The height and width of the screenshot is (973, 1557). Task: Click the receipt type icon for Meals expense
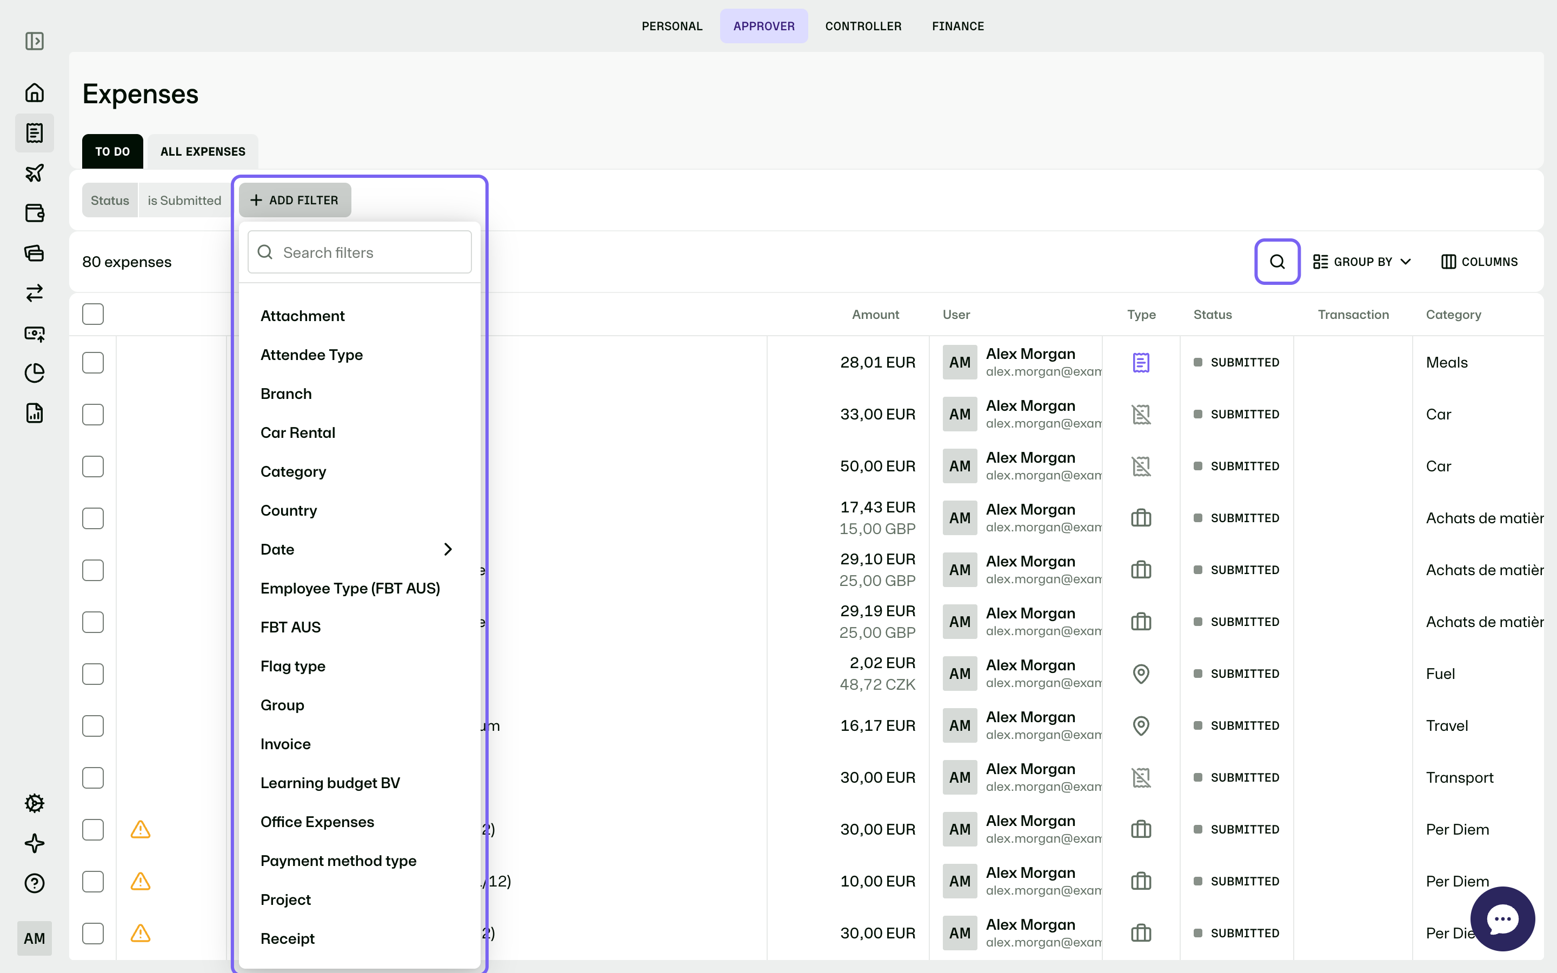[x=1141, y=362]
